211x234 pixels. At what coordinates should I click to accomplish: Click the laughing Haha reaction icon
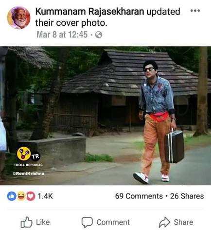(x=21, y=196)
